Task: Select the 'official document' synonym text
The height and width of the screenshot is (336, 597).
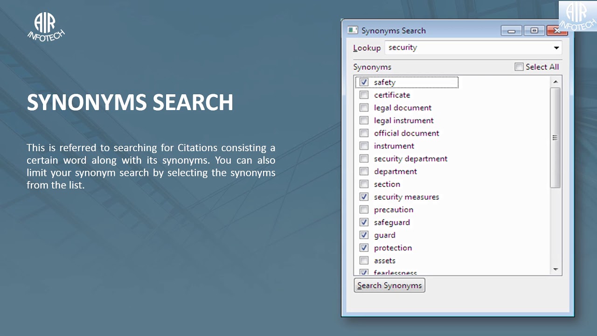Action: pyautogui.click(x=406, y=133)
